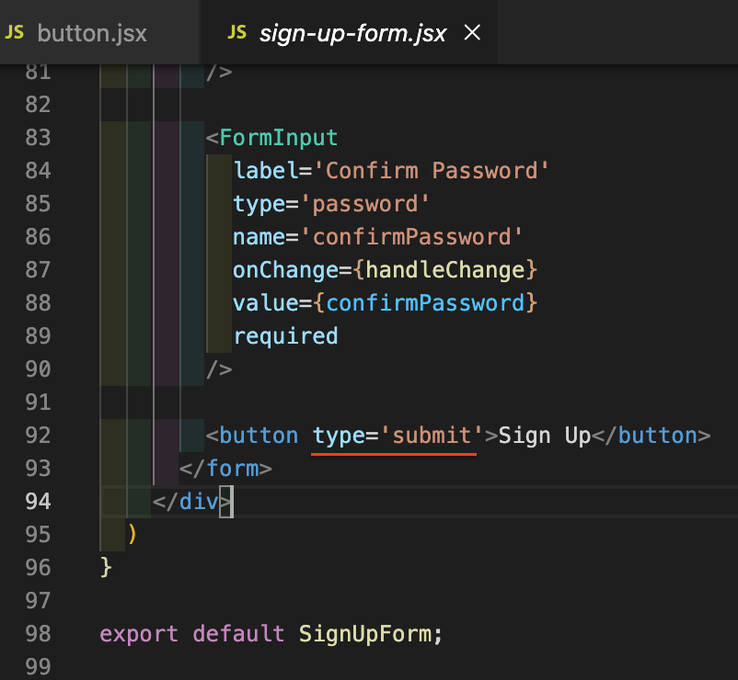Click the required attribute on line 89

click(285, 337)
